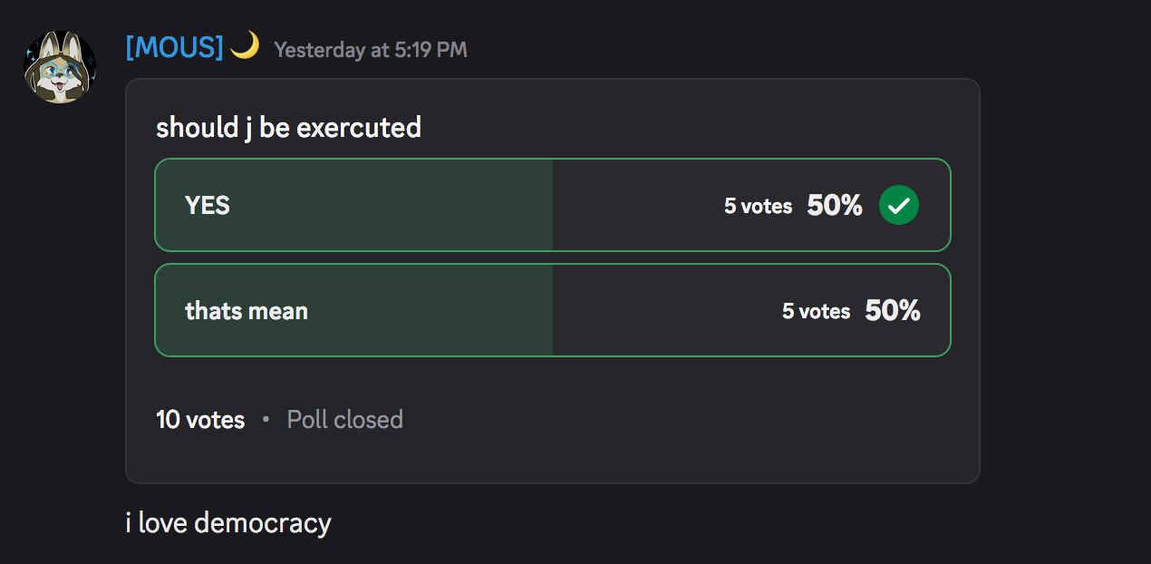Click the MOUS user avatar picture
This screenshot has width=1151, height=564.
[x=60, y=68]
